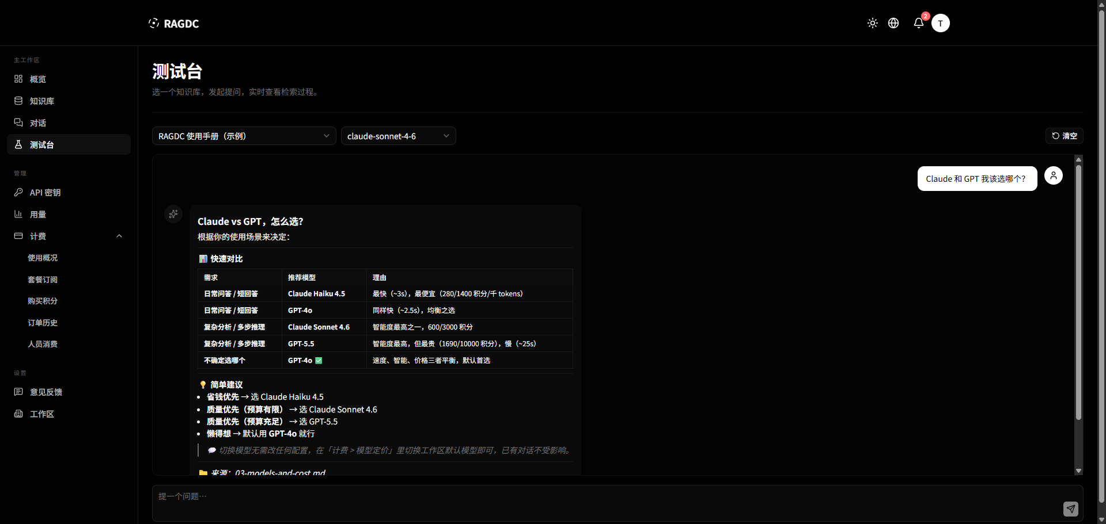Open the 知识库 section

click(x=69, y=101)
